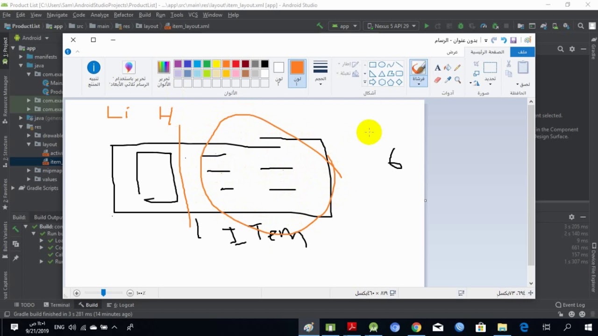Image resolution: width=598 pixels, height=336 pixels.
Task: Click Search Everywhere magnifier in Android Studio
Action: point(581,26)
